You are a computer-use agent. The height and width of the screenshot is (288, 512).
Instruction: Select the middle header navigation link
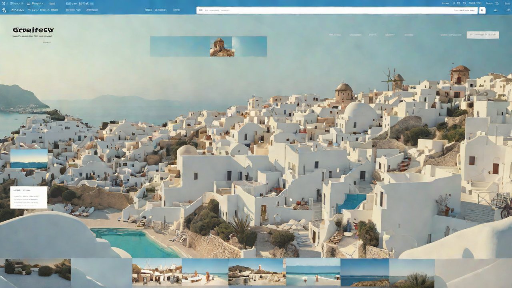point(372,35)
